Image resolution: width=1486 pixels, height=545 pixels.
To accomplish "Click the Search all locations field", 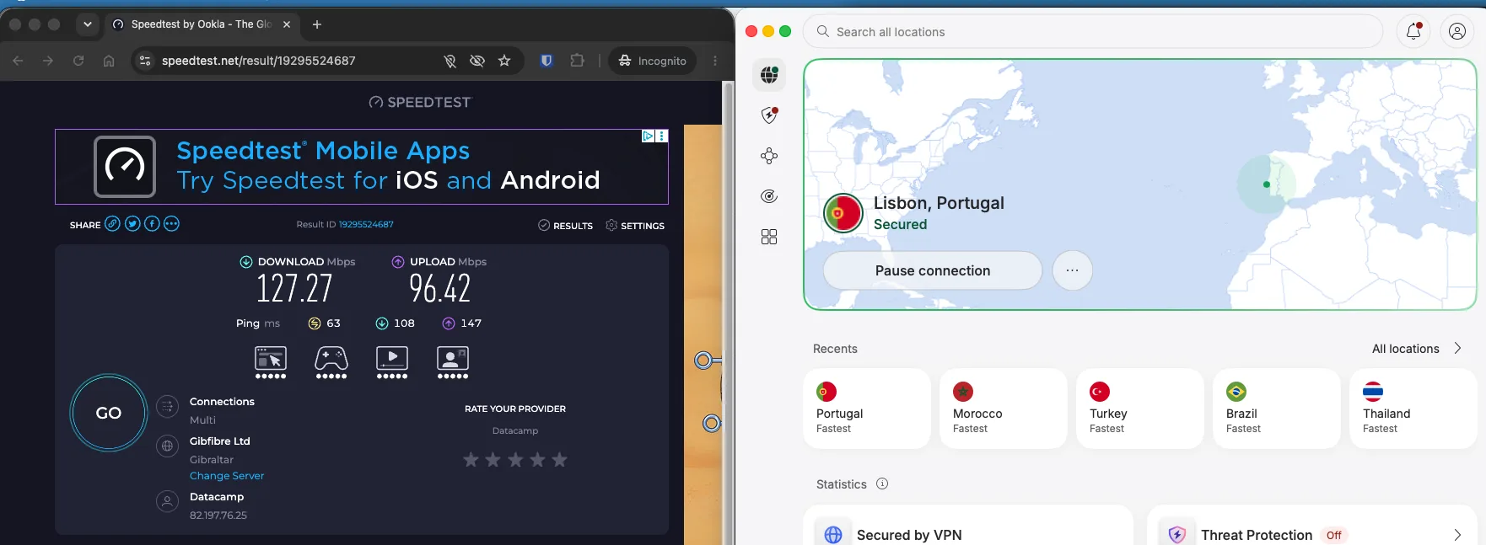I will pos(1093,32).
